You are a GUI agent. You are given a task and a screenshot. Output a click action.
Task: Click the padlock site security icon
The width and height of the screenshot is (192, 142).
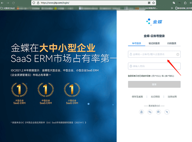click(38, 3)
